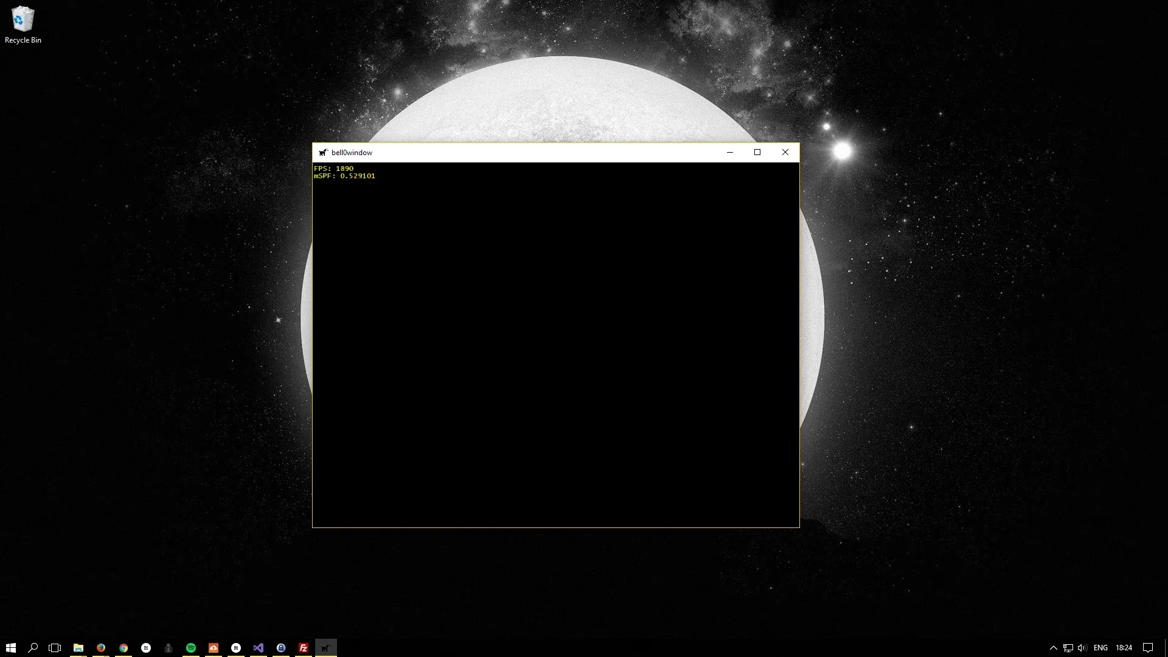Open Spotify from the taskbar

tap(191, 648)
